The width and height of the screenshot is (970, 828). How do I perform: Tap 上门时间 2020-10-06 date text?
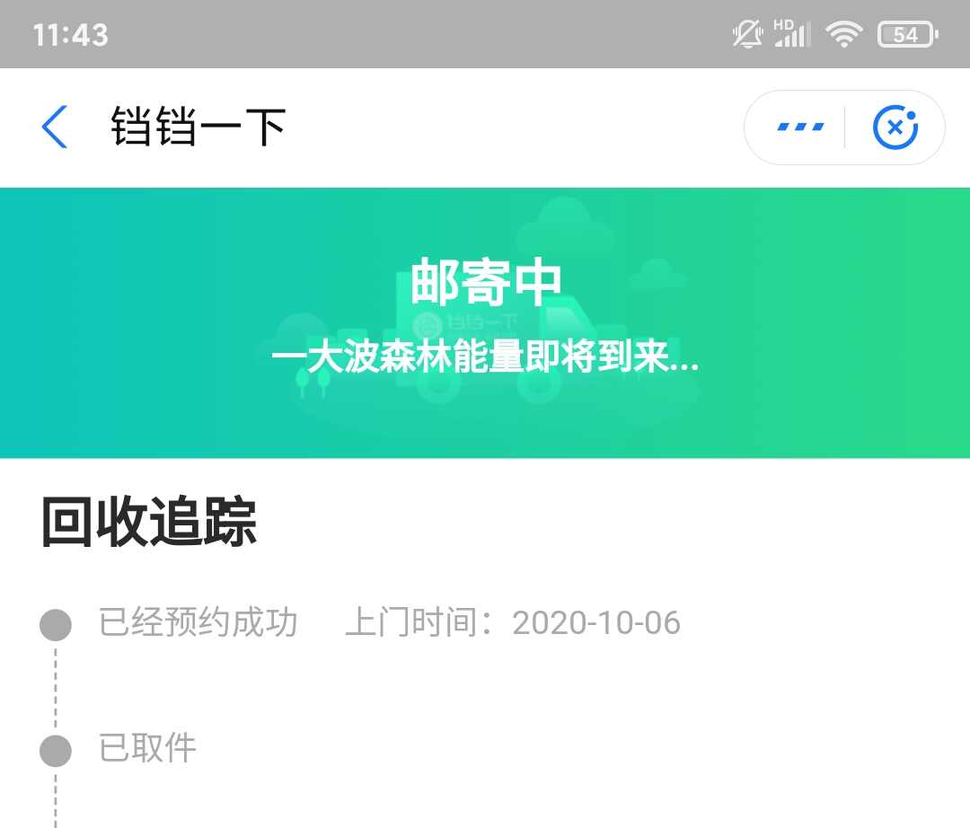pos(513,622)
